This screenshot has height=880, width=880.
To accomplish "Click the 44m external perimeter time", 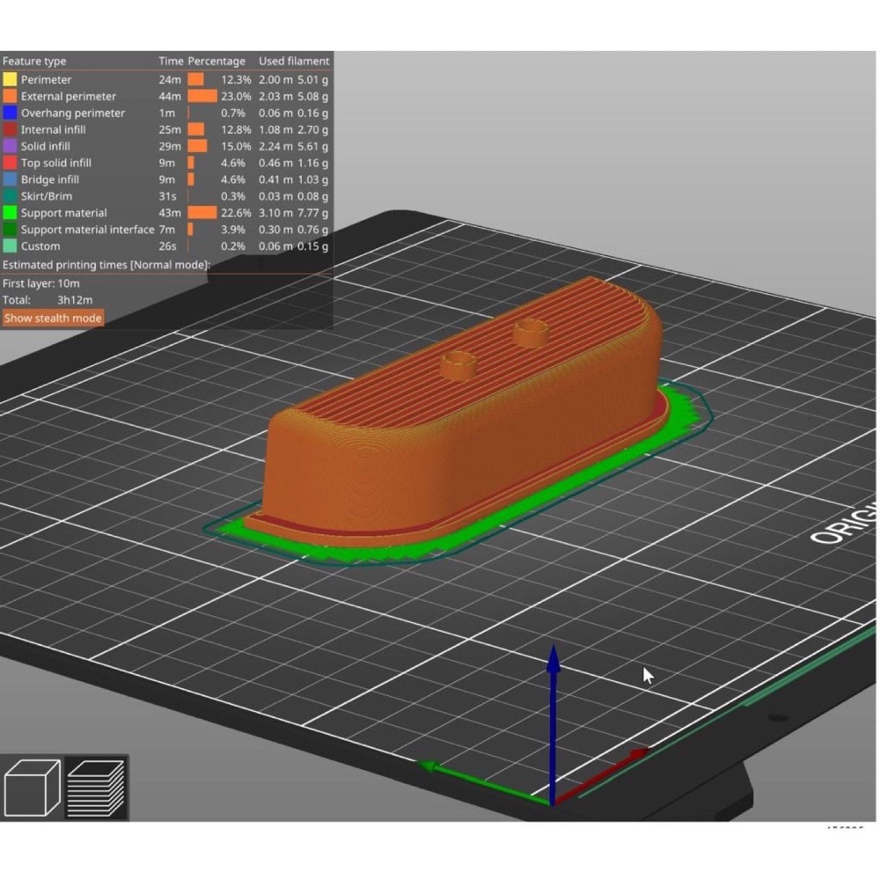I will click(170, 97).
